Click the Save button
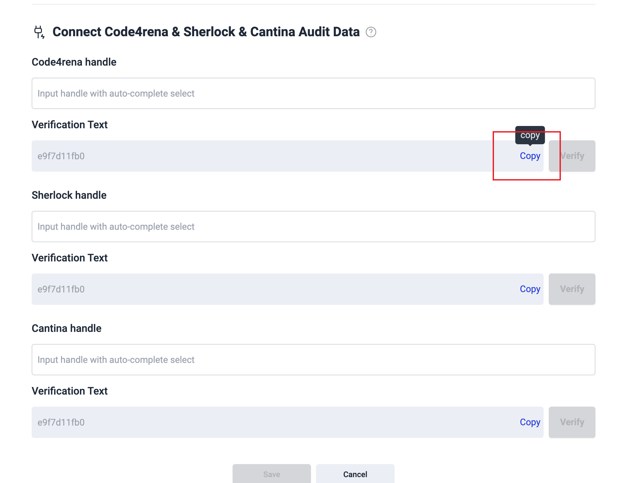This screenshot has width=631, height=483. (271, 474)
